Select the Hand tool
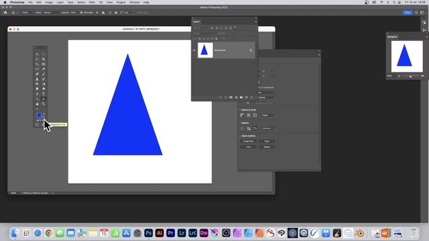The image size is (429, 241). (x=37, y=104)
